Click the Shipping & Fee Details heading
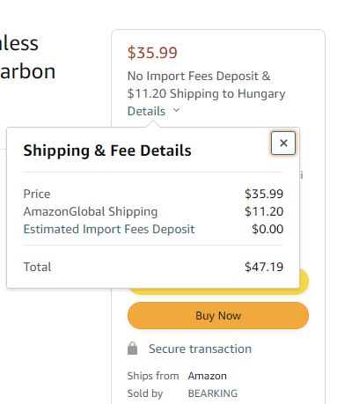The image size is (337, 404). coord(107,151)
